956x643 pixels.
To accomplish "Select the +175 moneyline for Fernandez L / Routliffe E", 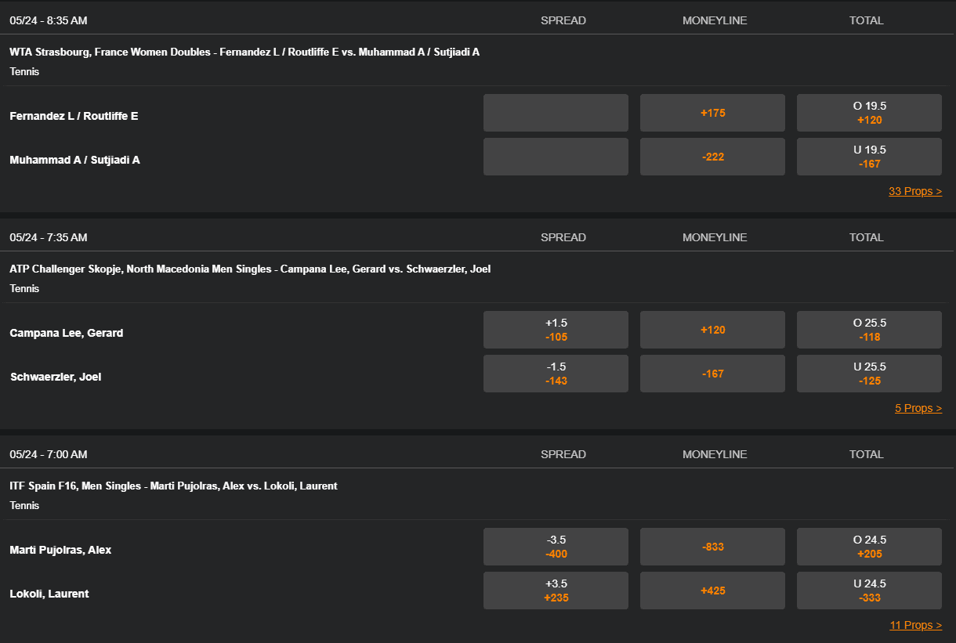I will [712, 112].
